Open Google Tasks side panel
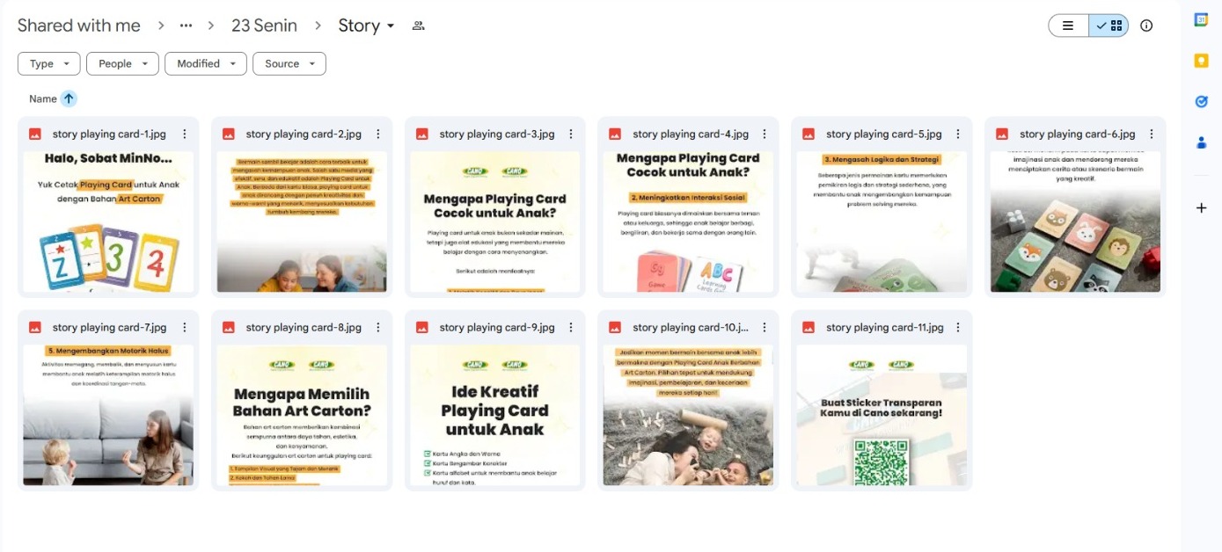The image size is (1222, 552). point(1201,101)
